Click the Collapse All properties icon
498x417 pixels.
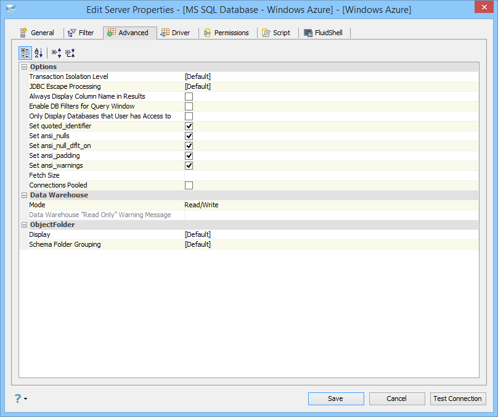coord(70,53)
